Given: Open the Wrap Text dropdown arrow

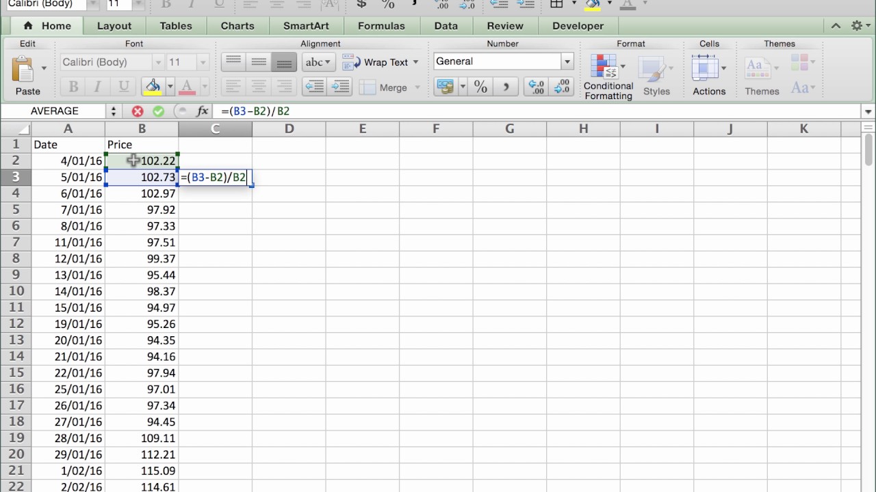Looking at the screenshot, I should 415,62.
